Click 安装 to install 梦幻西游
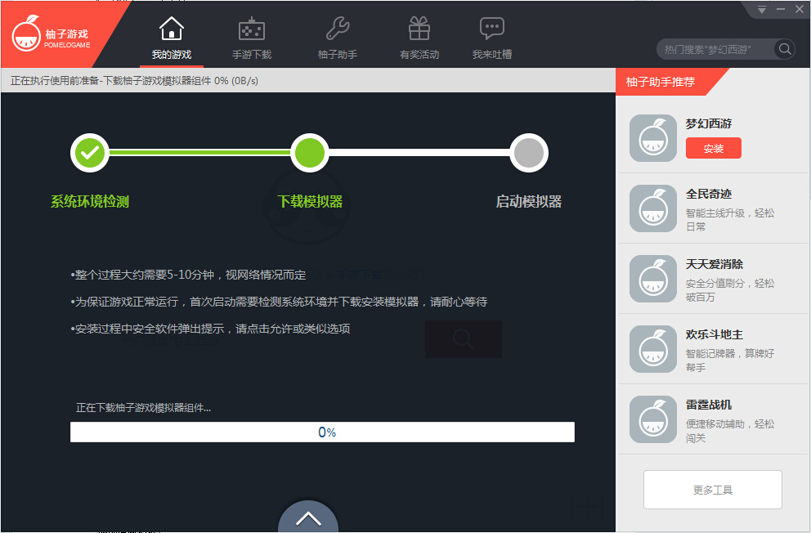This screenshot has height=533, width=811. [715, 148]
